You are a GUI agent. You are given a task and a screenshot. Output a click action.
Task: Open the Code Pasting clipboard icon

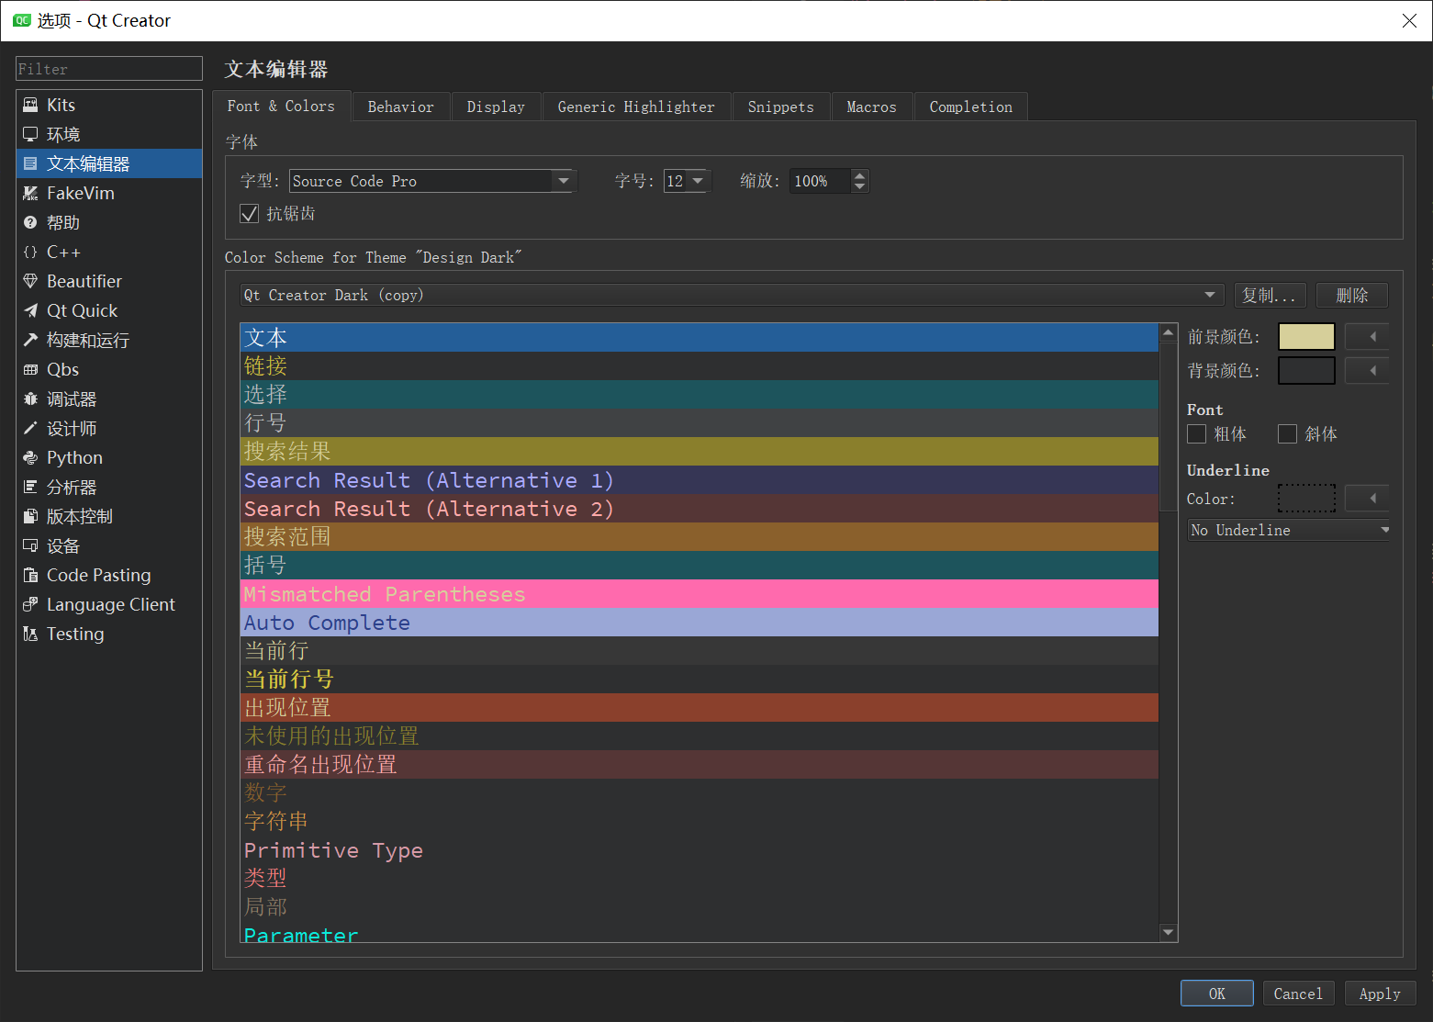pos(30,575)
